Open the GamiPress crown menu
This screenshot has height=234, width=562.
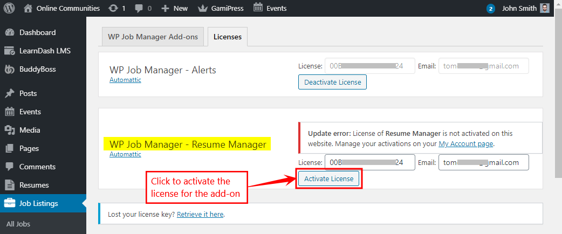pyautogui.click(x=221, y=8)
